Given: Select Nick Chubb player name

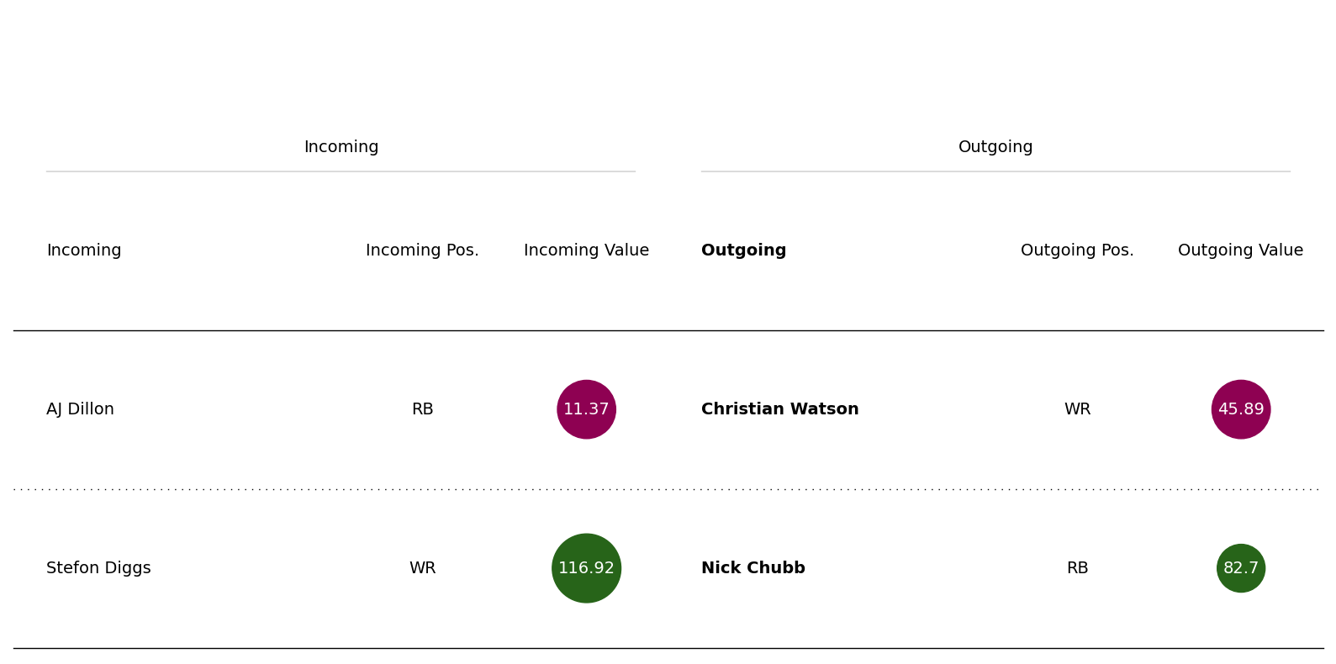Looking at the screenshot, I should (x=753, y=568).
